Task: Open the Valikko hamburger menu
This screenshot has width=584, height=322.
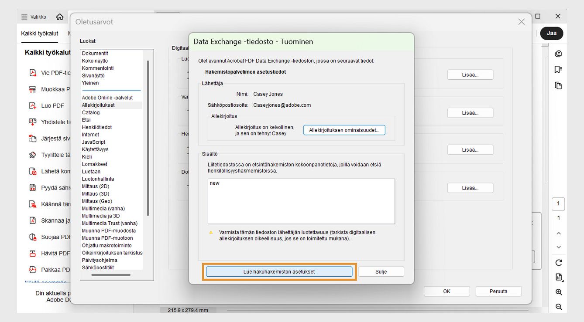Action: [34, 17]
